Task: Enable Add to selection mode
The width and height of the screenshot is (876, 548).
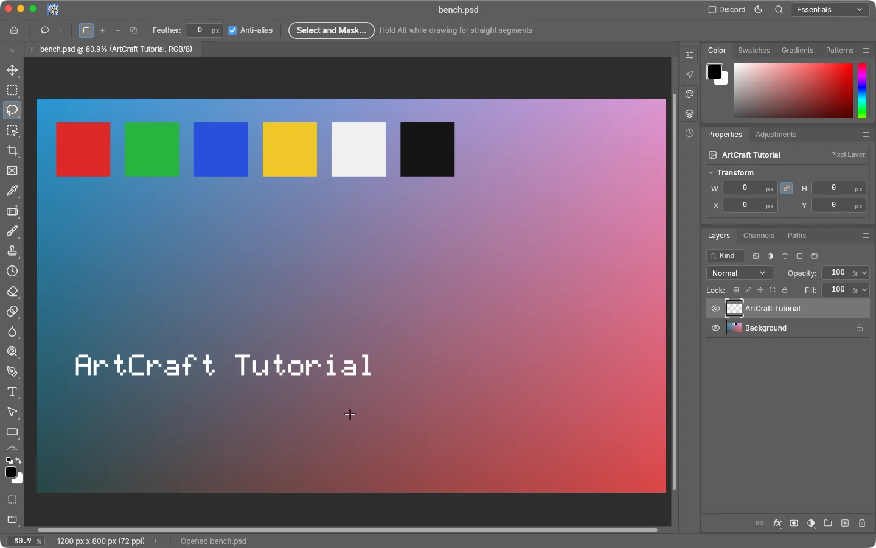Action: [x=102, y=30]
